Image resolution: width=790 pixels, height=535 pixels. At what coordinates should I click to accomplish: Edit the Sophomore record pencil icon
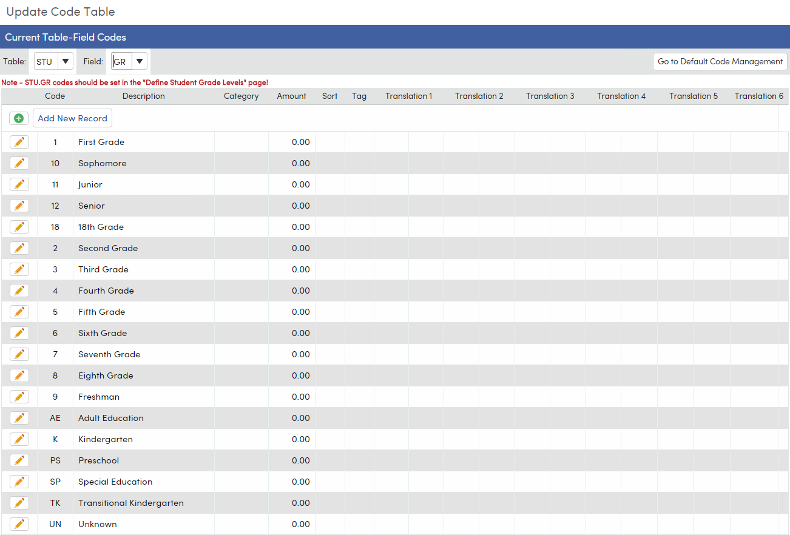click(x=19, y=163)
